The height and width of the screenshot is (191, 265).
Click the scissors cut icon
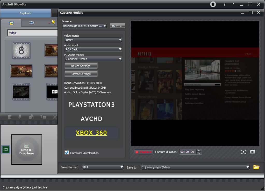55,117
